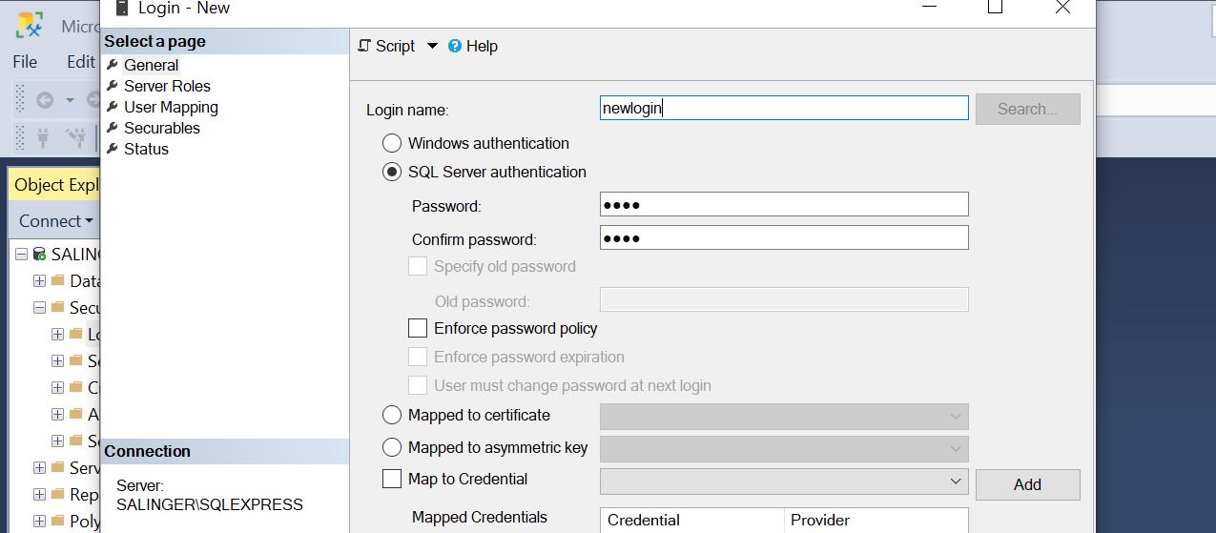Screen dimensions: 1216x533
Task: Expand the Logins folder node
Action: click(57, 335)
